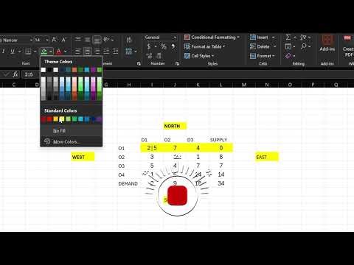The width and height of the screenshot is (354, 265).
Task: Open the Sort & Filter icon
Action: tap(303, 38)
